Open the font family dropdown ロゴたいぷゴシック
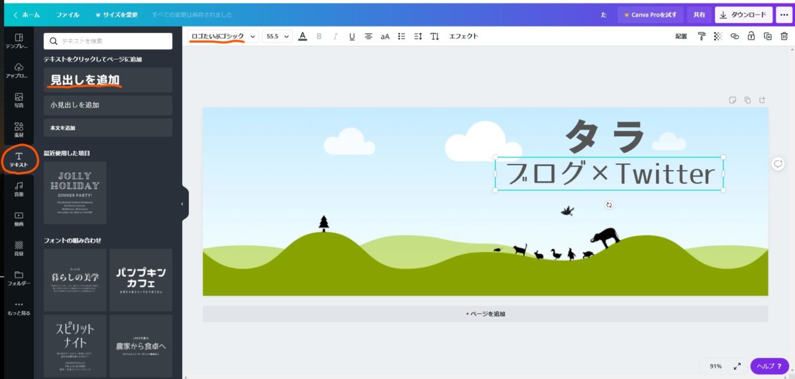Image resolution: width=795 pixels, height=379 pixels. tap(223, 36)
